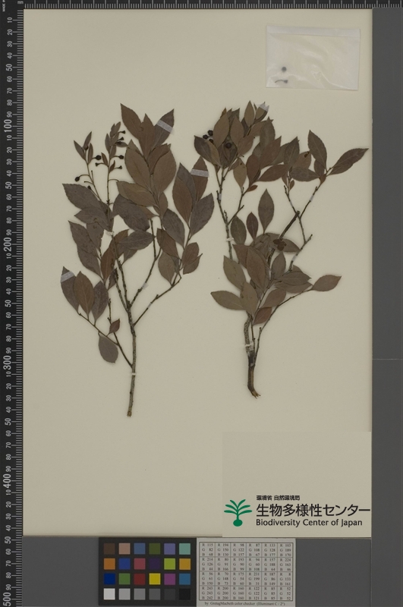Click the GretagMacbeth color checker caption
403x607 pixels.
tap(246, 603)
